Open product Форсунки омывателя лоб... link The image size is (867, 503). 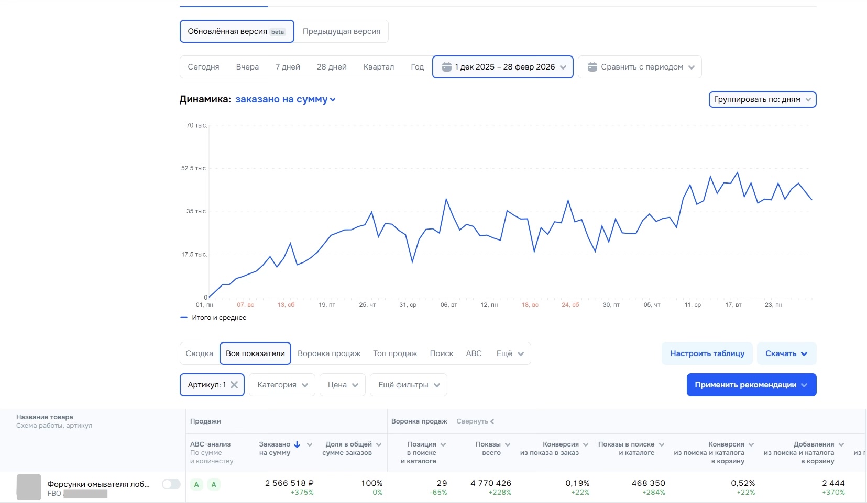(x=98, y=484)
